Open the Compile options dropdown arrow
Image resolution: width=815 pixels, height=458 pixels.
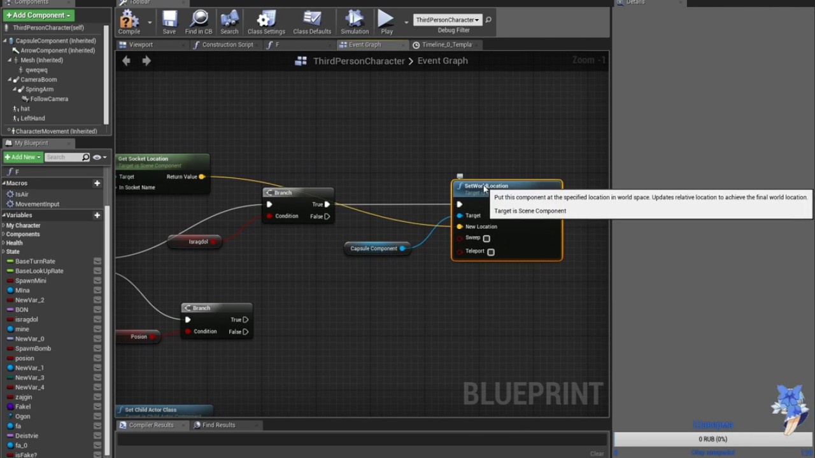click(x=150, y=22)
